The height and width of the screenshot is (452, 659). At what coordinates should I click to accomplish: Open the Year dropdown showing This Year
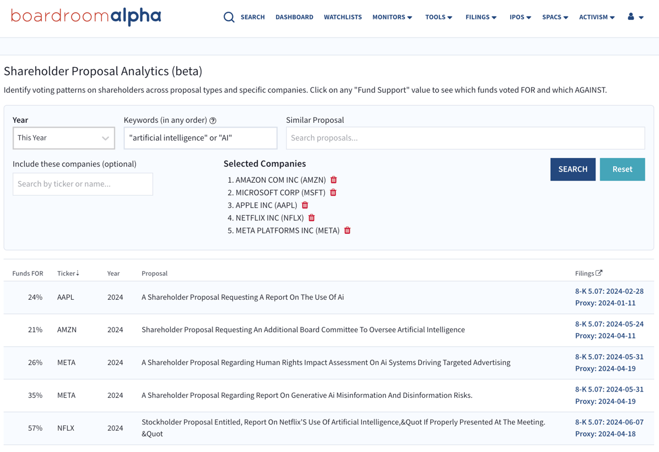click(64, 138)
